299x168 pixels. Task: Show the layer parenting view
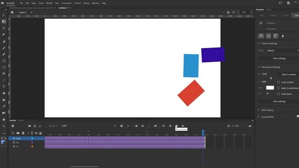pyautogui.click(x=35, y=126)
